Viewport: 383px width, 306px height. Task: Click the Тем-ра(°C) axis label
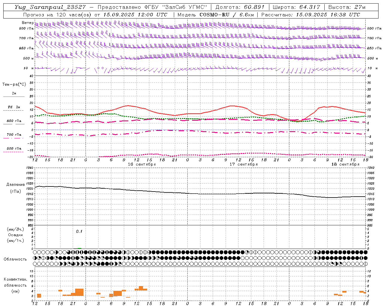[14, 85]
